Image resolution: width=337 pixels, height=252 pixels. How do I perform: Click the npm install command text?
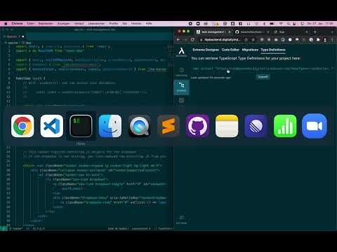262,69
